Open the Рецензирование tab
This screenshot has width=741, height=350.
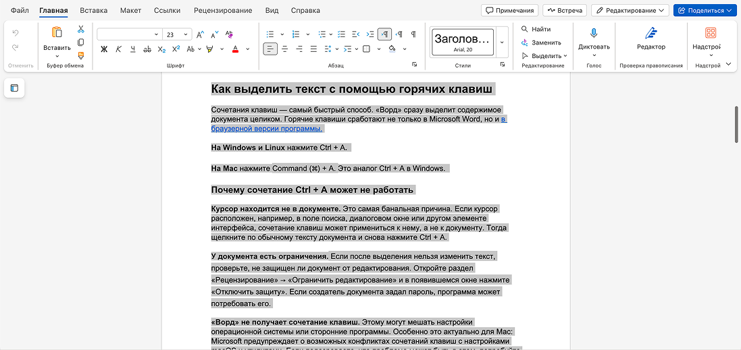223,10
